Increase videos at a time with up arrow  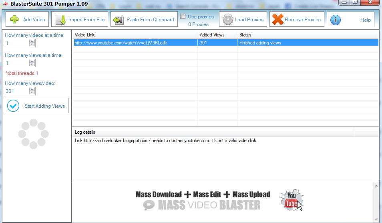pyautogui.click(x=32, y=41)
